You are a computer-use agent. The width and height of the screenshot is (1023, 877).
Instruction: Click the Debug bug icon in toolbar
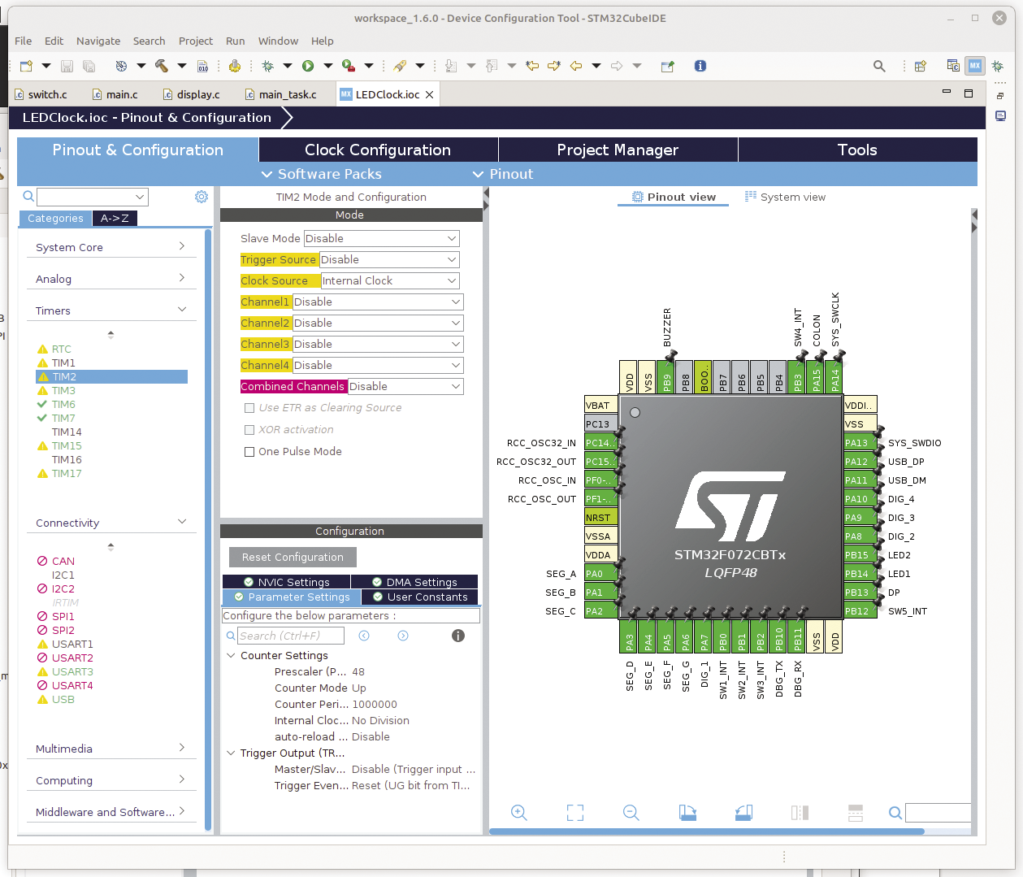[x=267, y=66]
